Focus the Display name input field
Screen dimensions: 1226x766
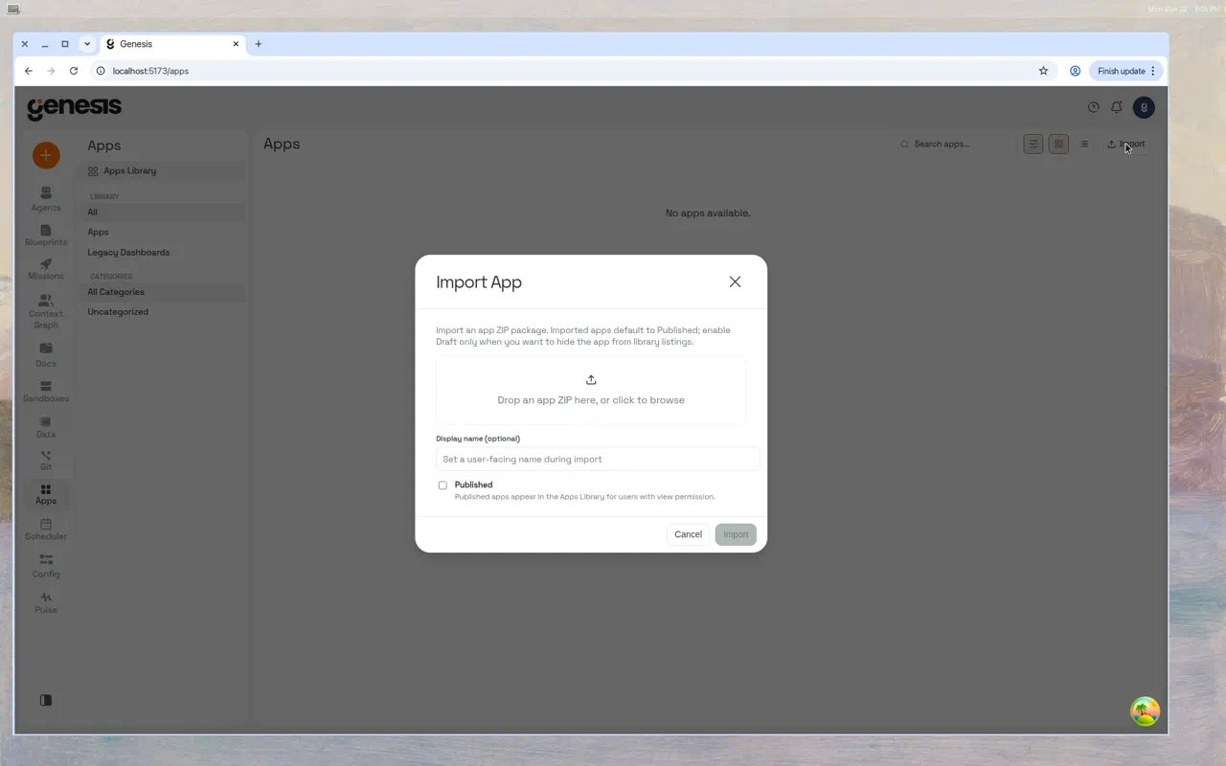pos(598,459)
